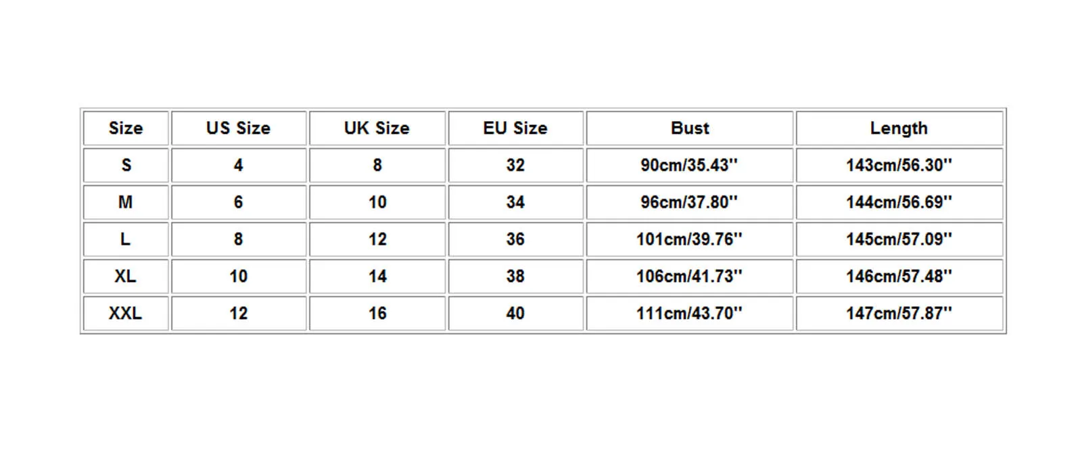
Task: Click the 'US Size' column header
Action: tap(238, 128)
